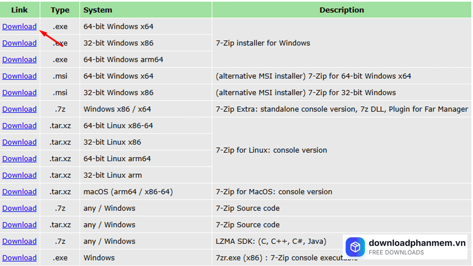This screenshot has width=473, height=266.
Task: Download the 64-bit Linux arm64 tarball
Action: (x=19, y=159)
